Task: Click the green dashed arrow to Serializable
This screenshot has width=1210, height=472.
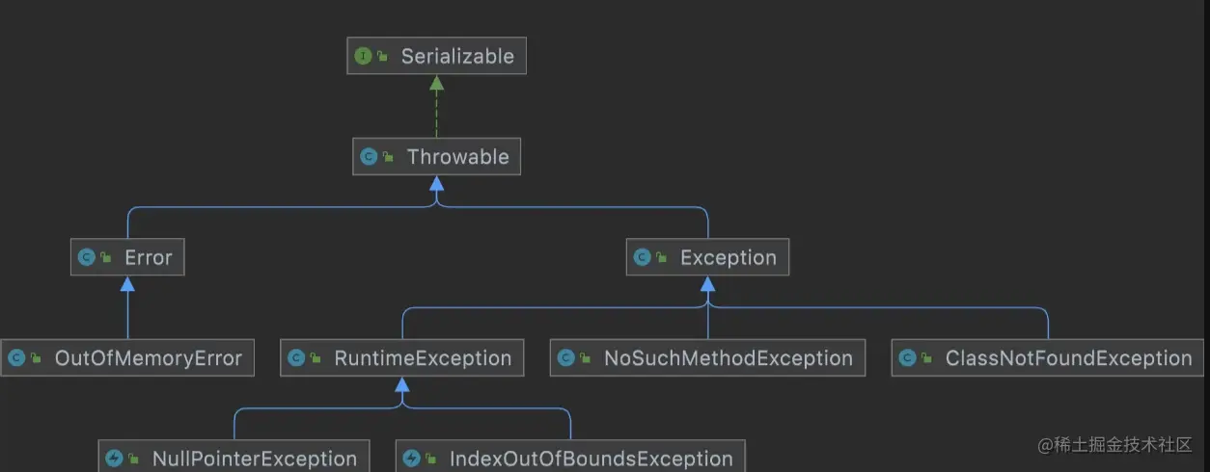Action: point(437,111)
